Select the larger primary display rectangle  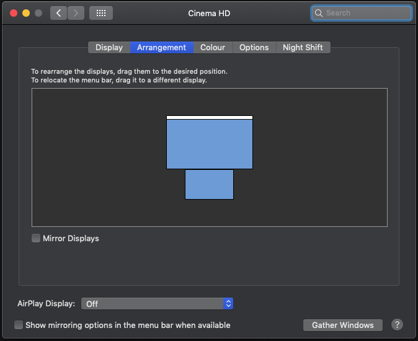point(210,144)
